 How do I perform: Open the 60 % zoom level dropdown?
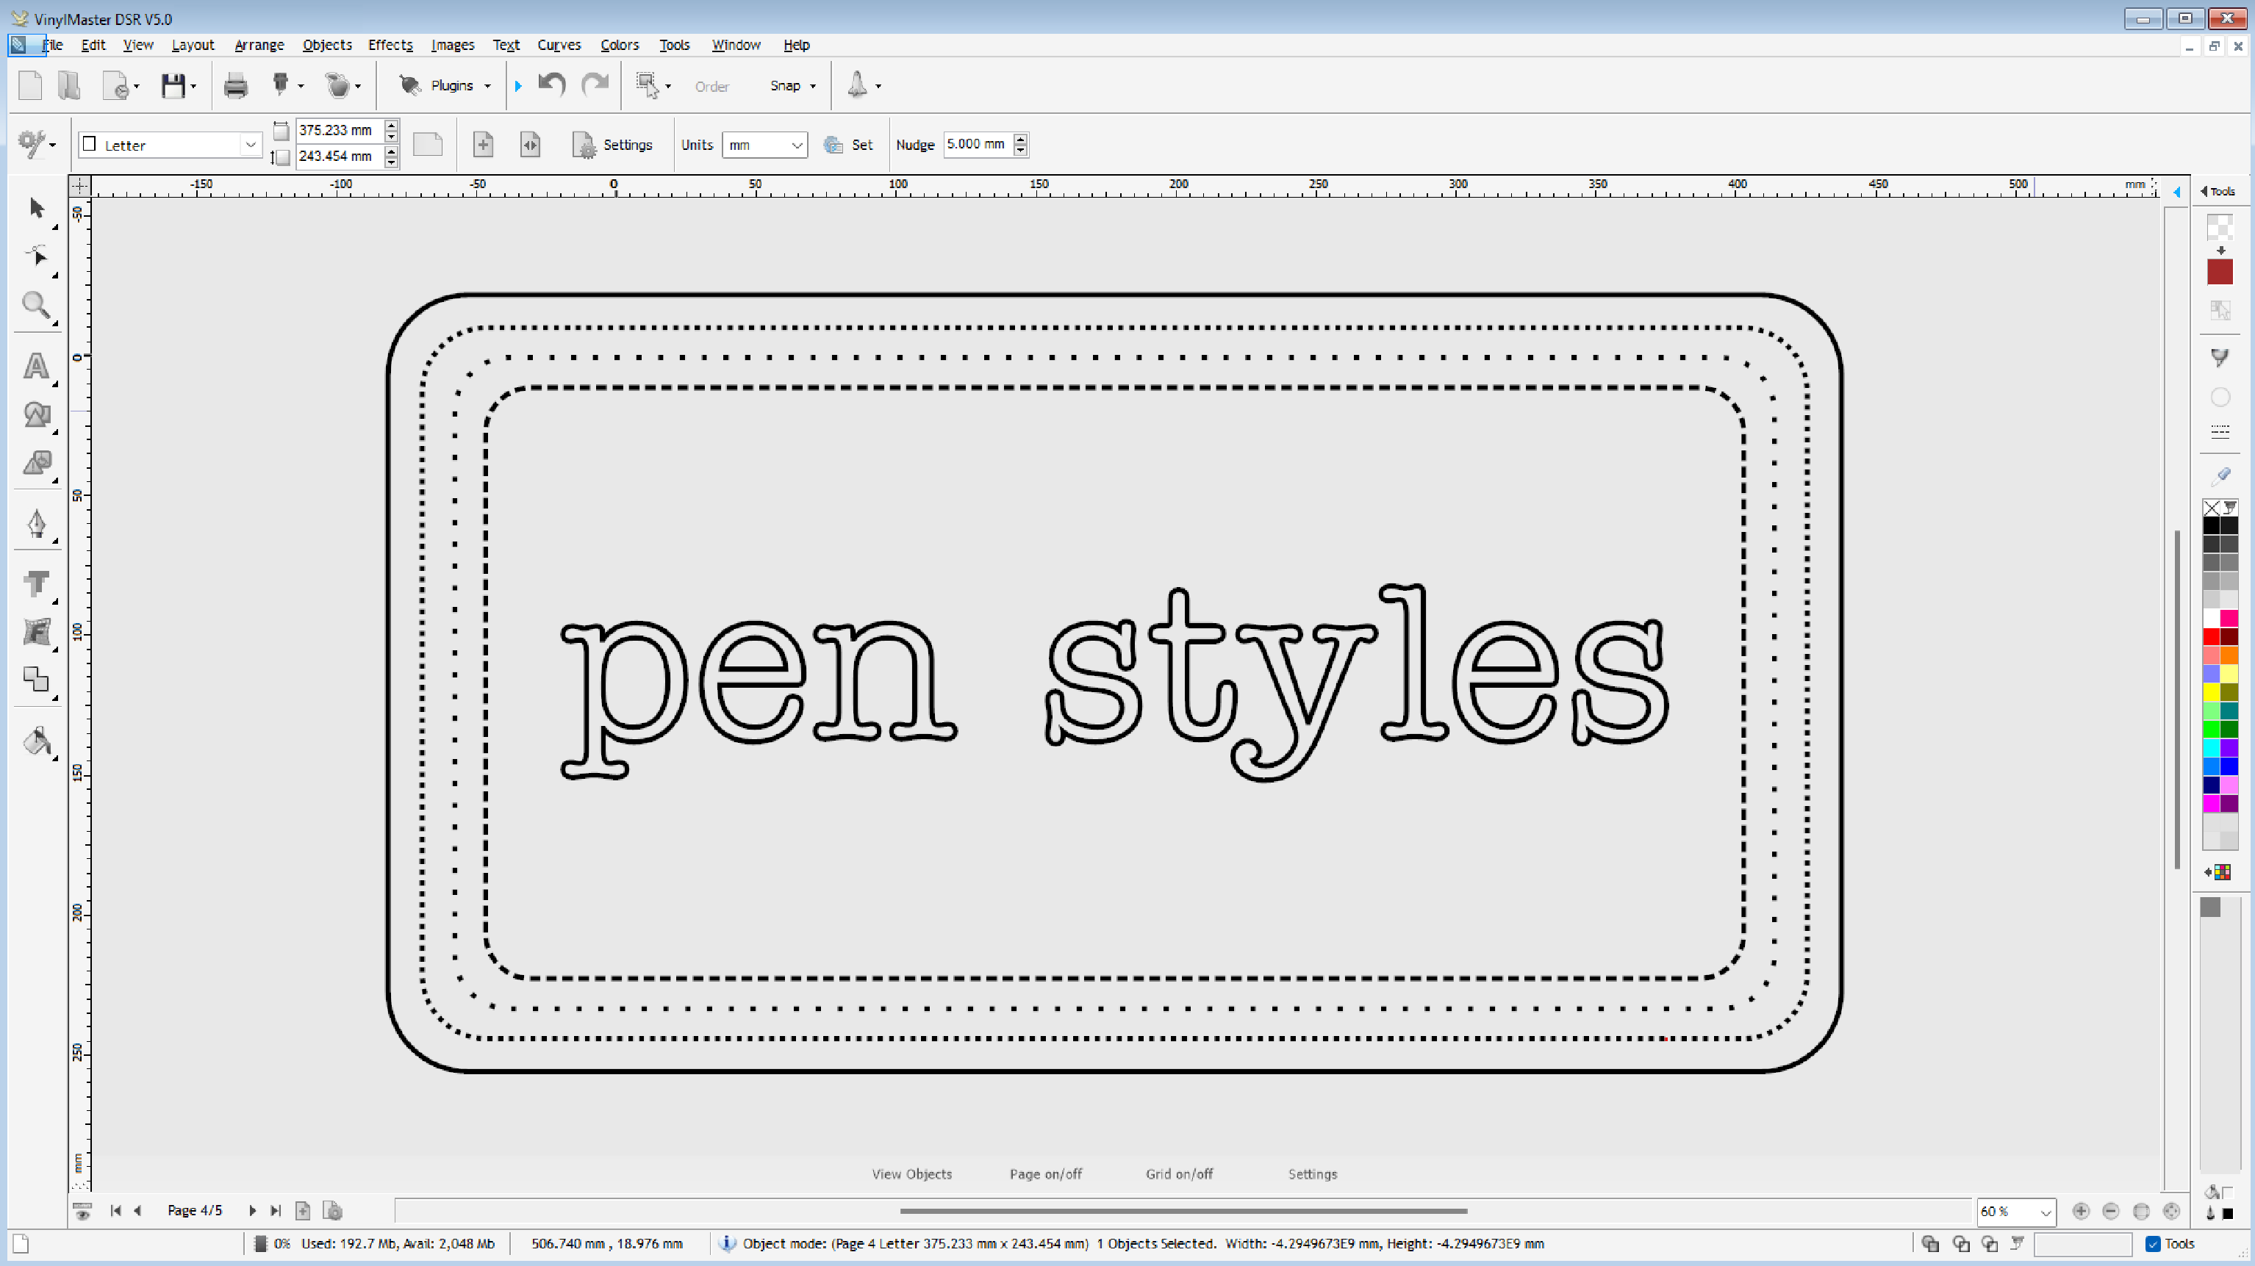(x=2045, y=1212)
